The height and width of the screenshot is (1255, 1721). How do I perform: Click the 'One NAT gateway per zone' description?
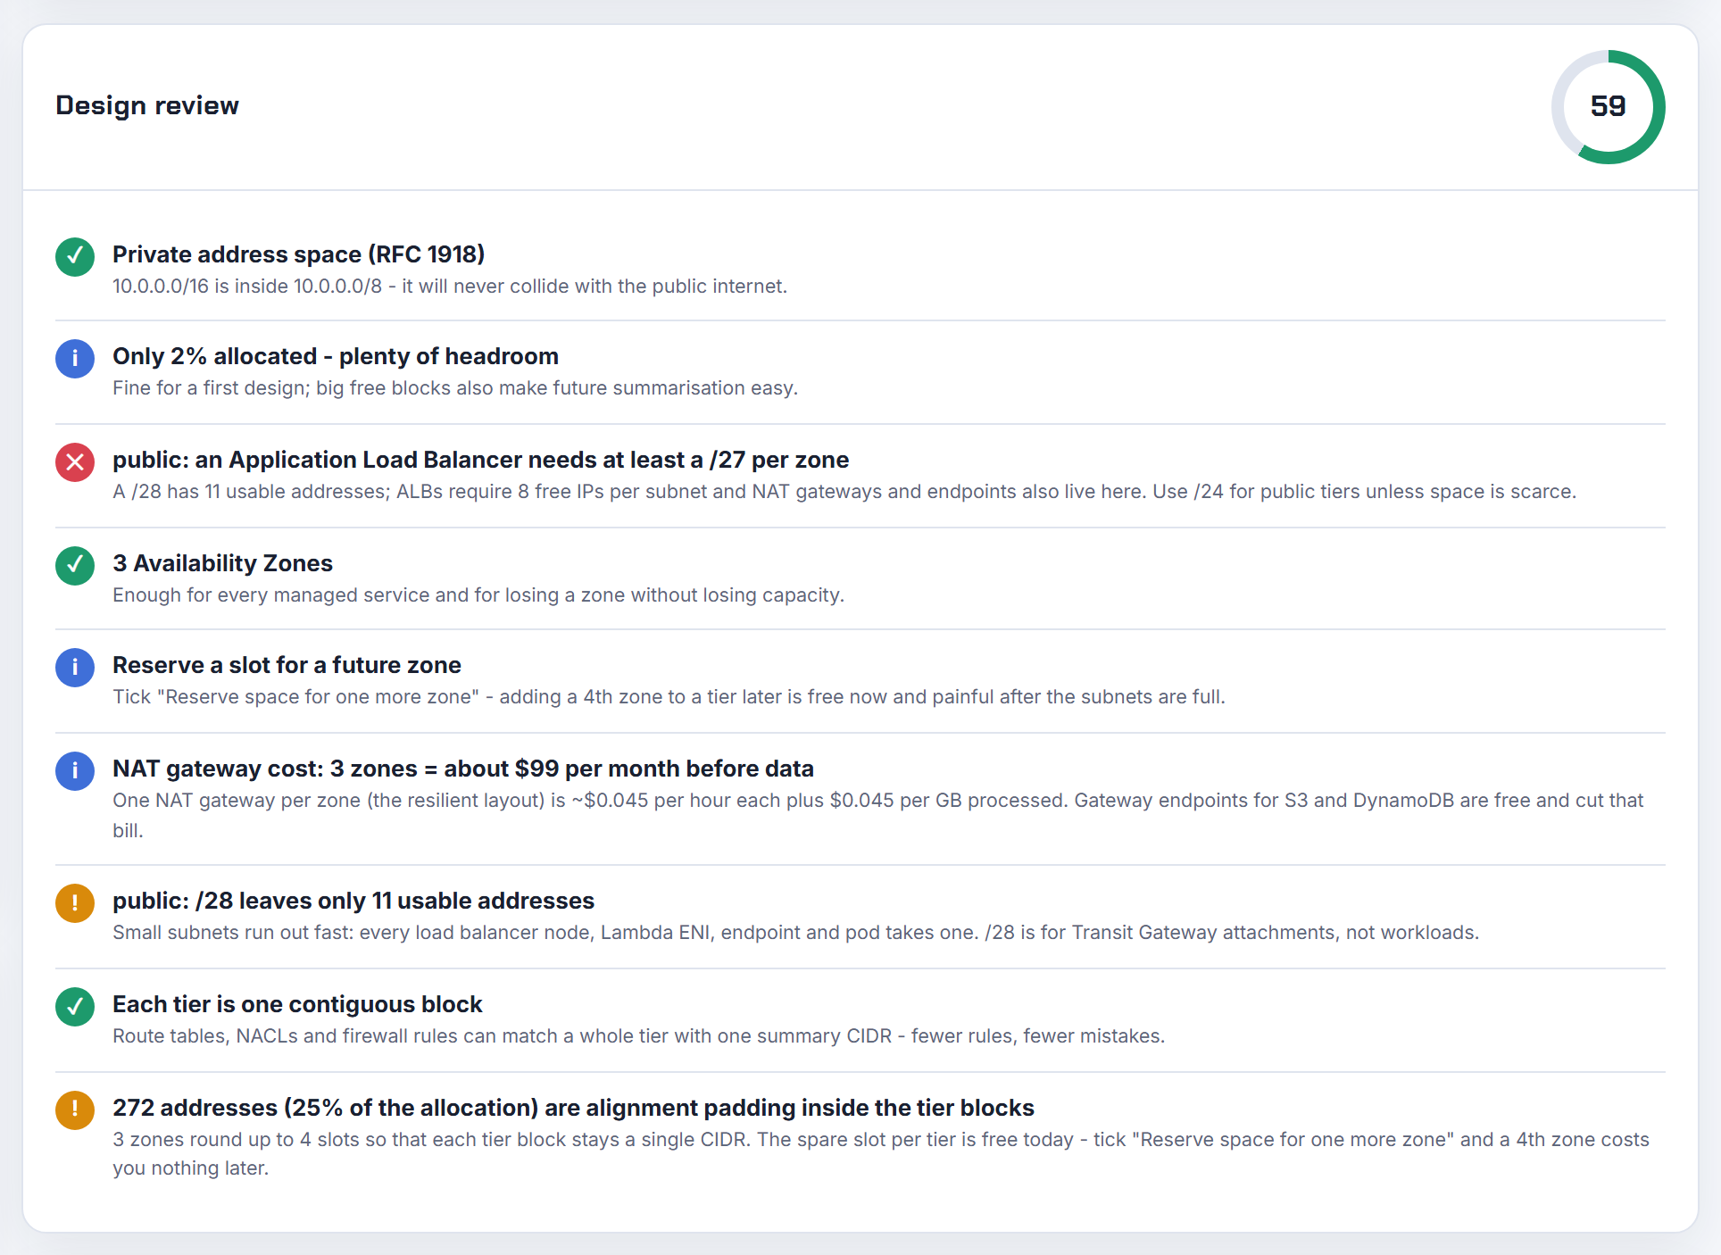(878, 815)
